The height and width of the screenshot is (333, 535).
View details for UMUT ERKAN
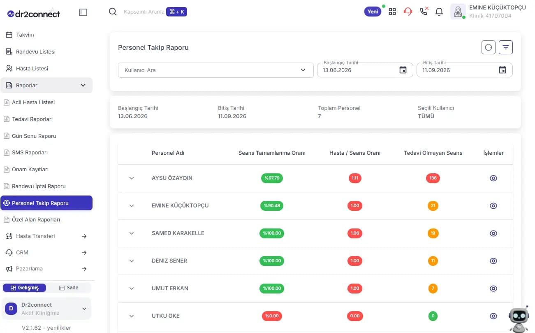click(493, 289)
